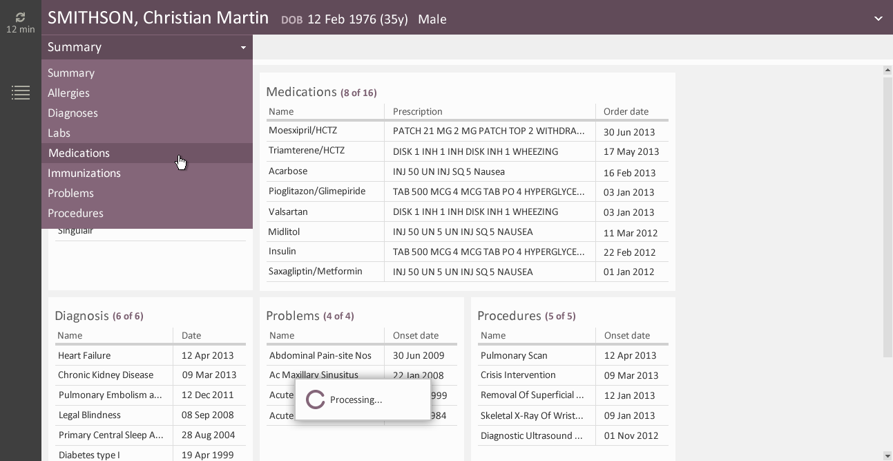Image resolution: width=893 pixels, height=461 pixels.
Task: Select Removal Of Superficial procedure row
Action: point(573,395)
